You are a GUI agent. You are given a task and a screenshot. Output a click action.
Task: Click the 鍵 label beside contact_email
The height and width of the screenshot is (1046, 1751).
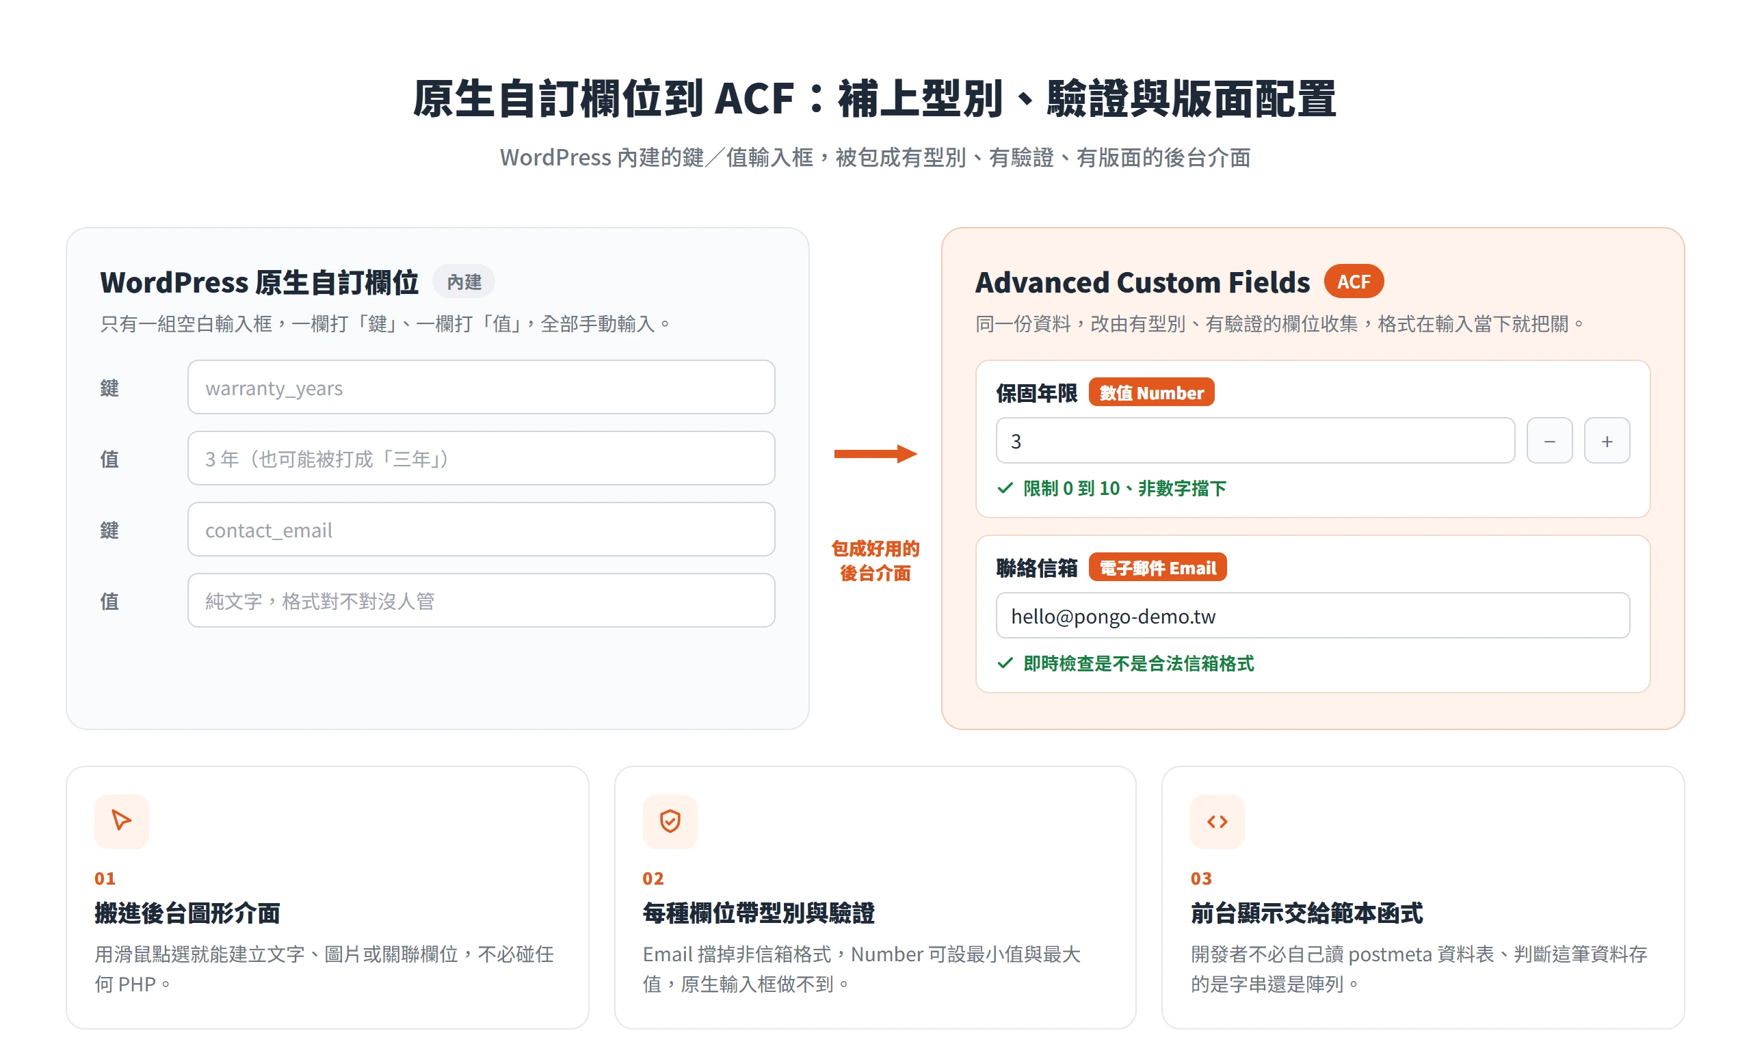point(109,530)
